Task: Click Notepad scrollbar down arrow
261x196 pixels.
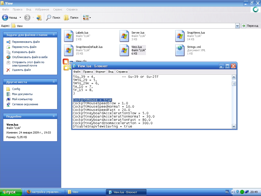Action: coord(234,126)
